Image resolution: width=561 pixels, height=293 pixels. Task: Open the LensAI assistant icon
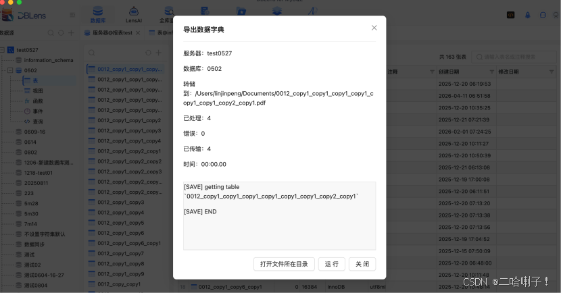[134, 14]
